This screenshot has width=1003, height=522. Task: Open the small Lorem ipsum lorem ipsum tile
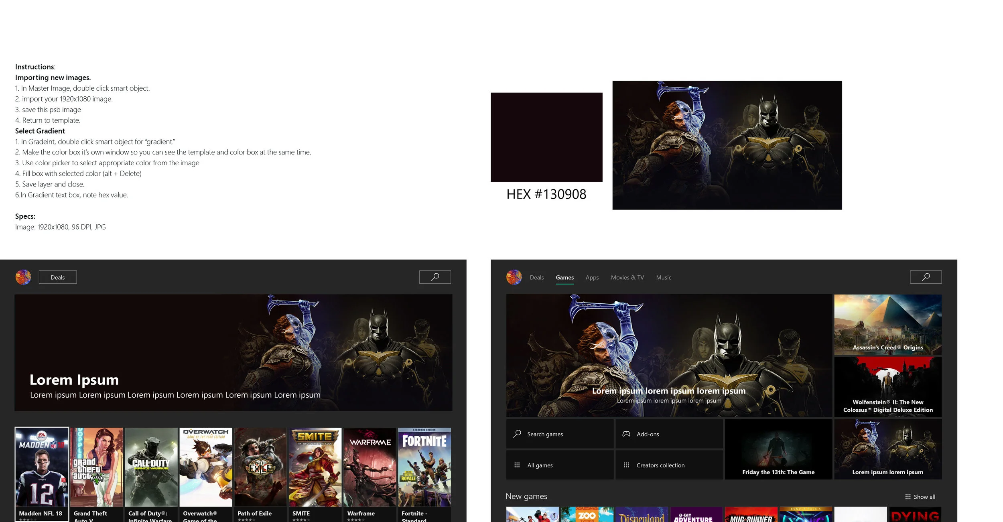click(888, 449)
